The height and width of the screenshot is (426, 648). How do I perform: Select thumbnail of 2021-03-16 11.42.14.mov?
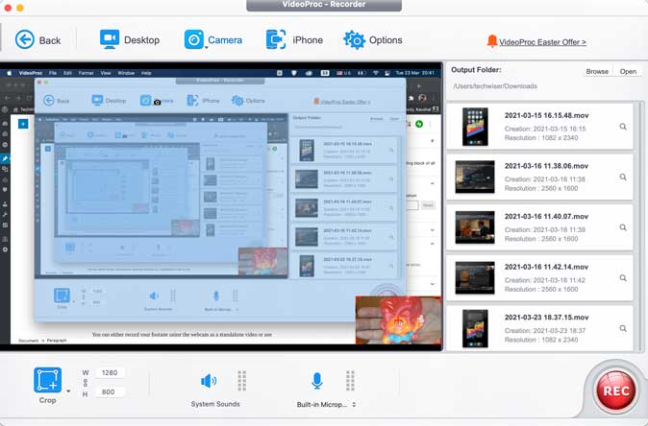(x=475, y=278)
